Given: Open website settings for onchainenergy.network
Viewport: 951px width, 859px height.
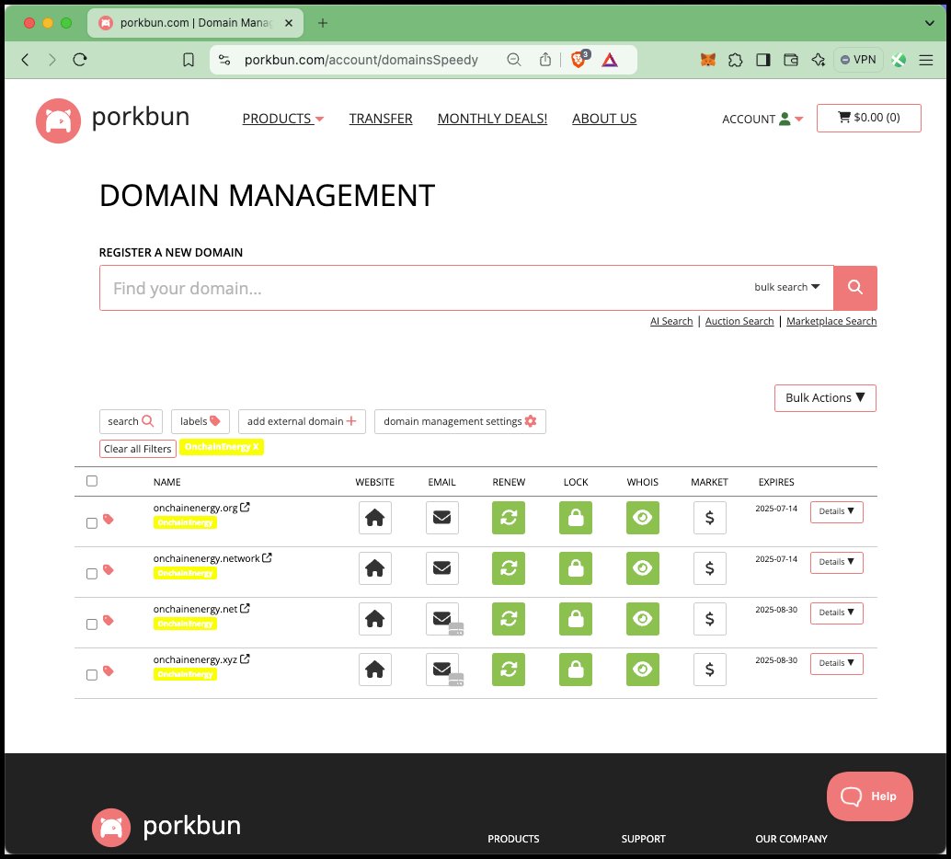Looking at the screenshot, I should click(x=375, y=567).
